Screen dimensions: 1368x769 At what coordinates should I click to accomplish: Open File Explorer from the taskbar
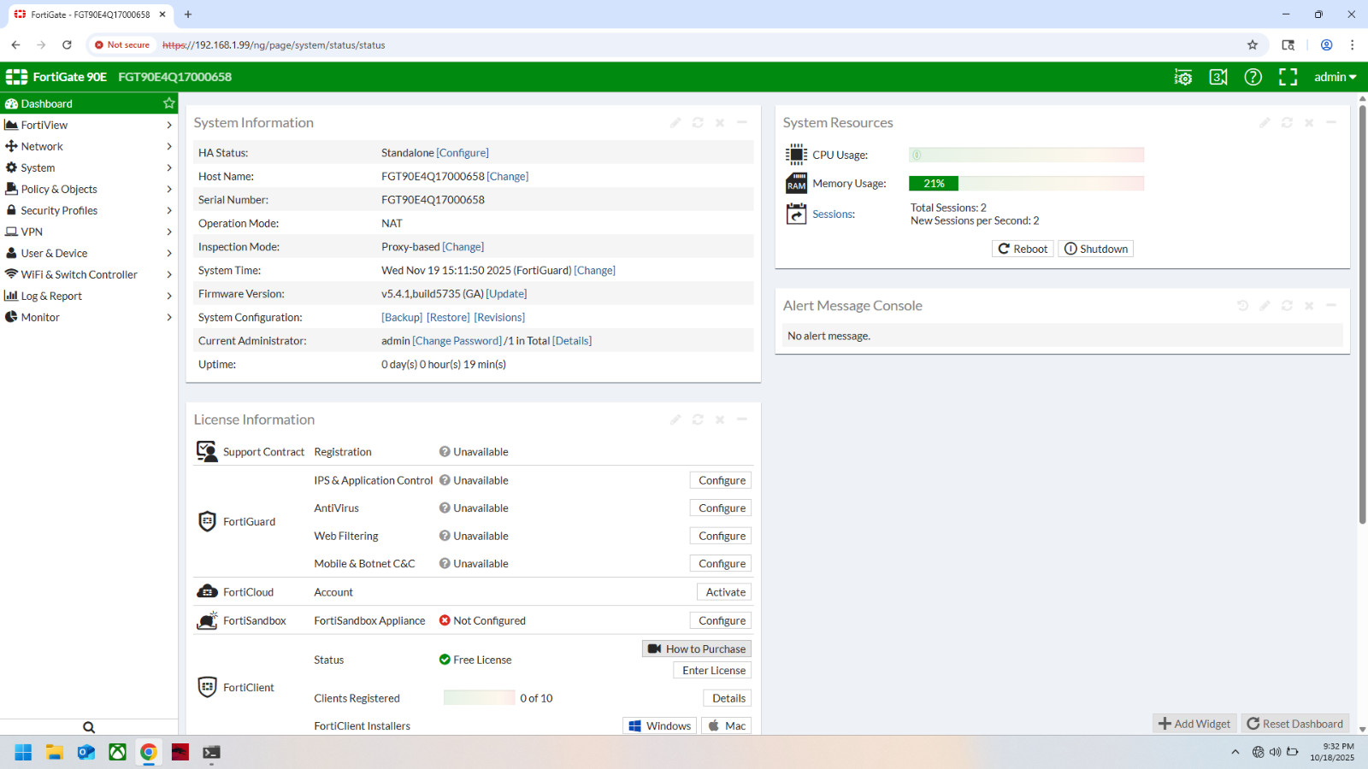pos(55,752)
